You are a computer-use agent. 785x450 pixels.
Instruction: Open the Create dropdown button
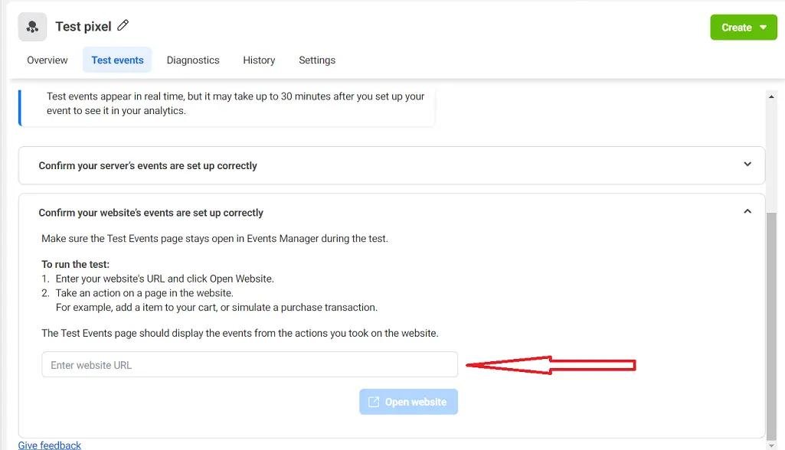coord(744,28)
